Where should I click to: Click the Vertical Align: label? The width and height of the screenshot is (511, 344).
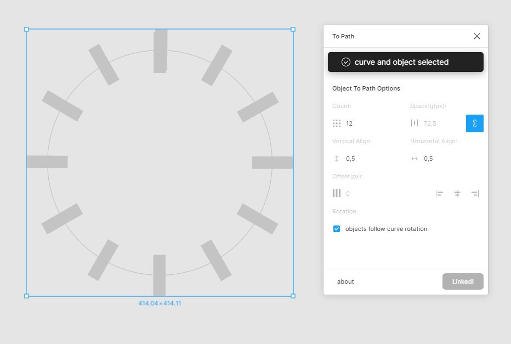coord(352,141)
